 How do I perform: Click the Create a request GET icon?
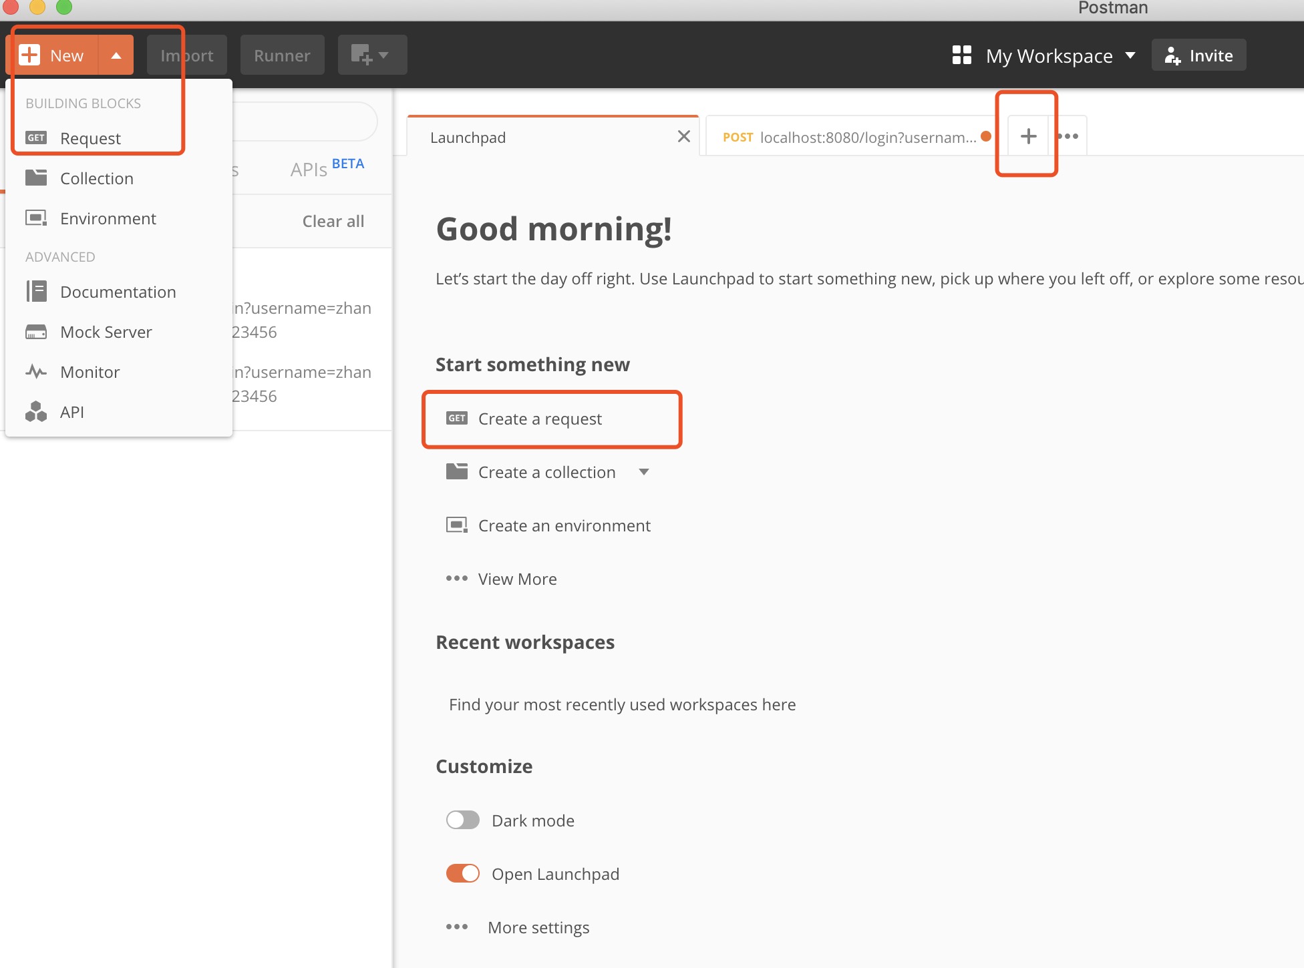[x=457, y=418]
